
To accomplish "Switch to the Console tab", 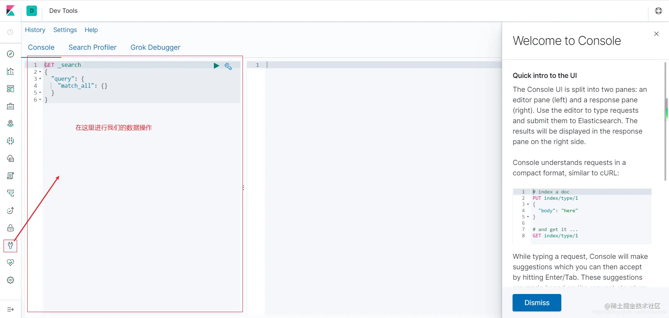I will point(41,47).
